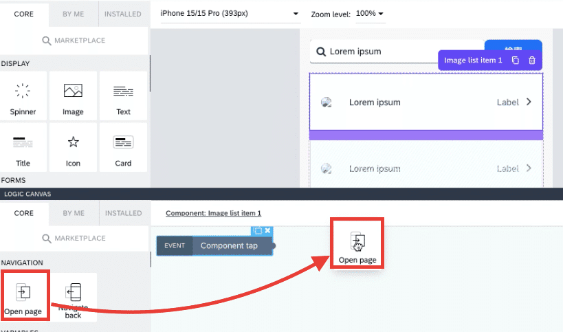Click chevron arrow on second list item
563x332 pixels.
point(529,168)
